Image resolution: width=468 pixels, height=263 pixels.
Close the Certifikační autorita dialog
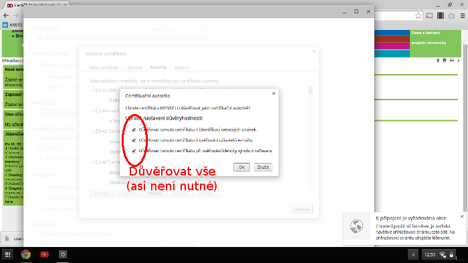[273, 93]
